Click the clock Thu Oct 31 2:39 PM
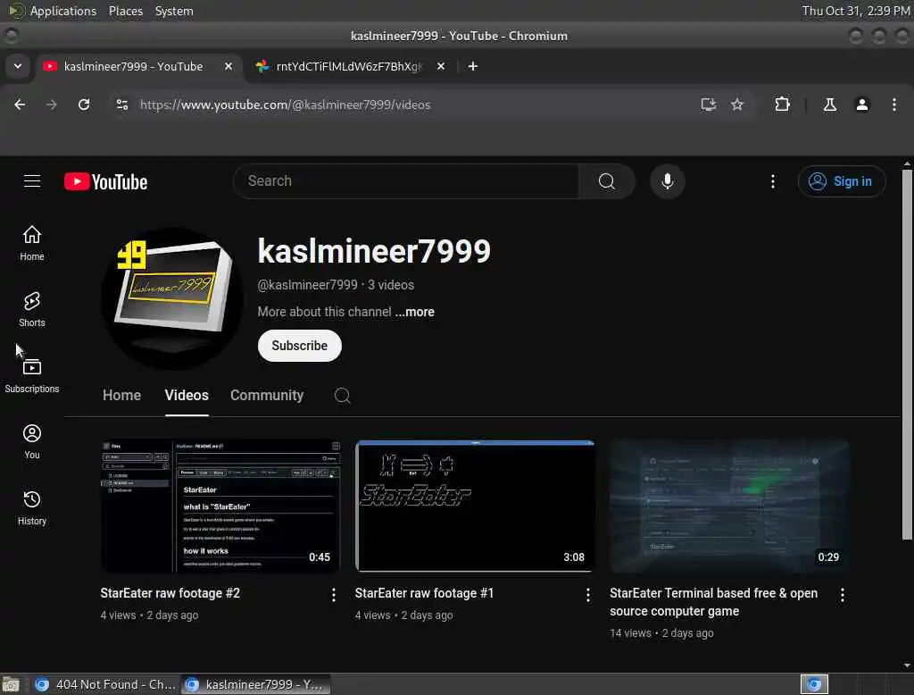914x695 pixels. 856,11
